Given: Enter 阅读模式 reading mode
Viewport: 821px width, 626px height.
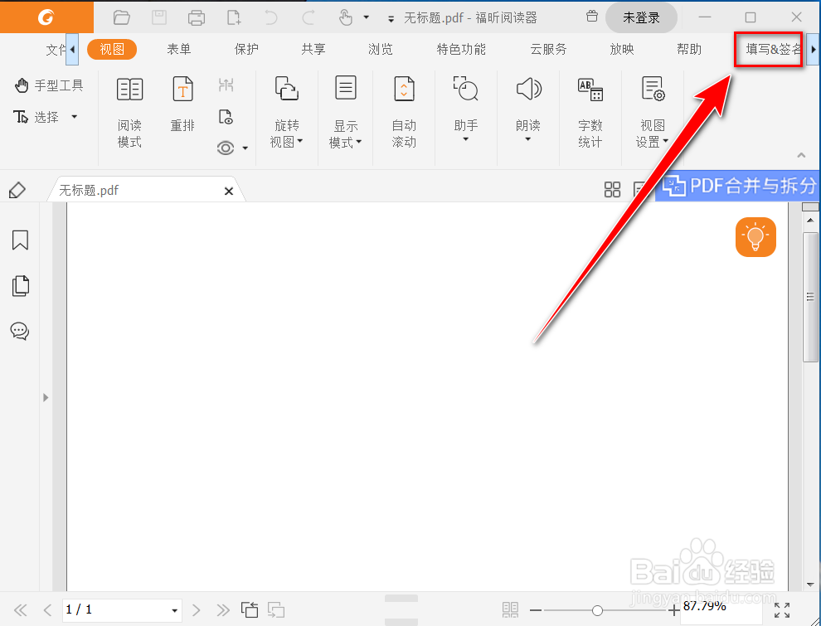Looking at the screenshot, I should [x=129, y=113].
